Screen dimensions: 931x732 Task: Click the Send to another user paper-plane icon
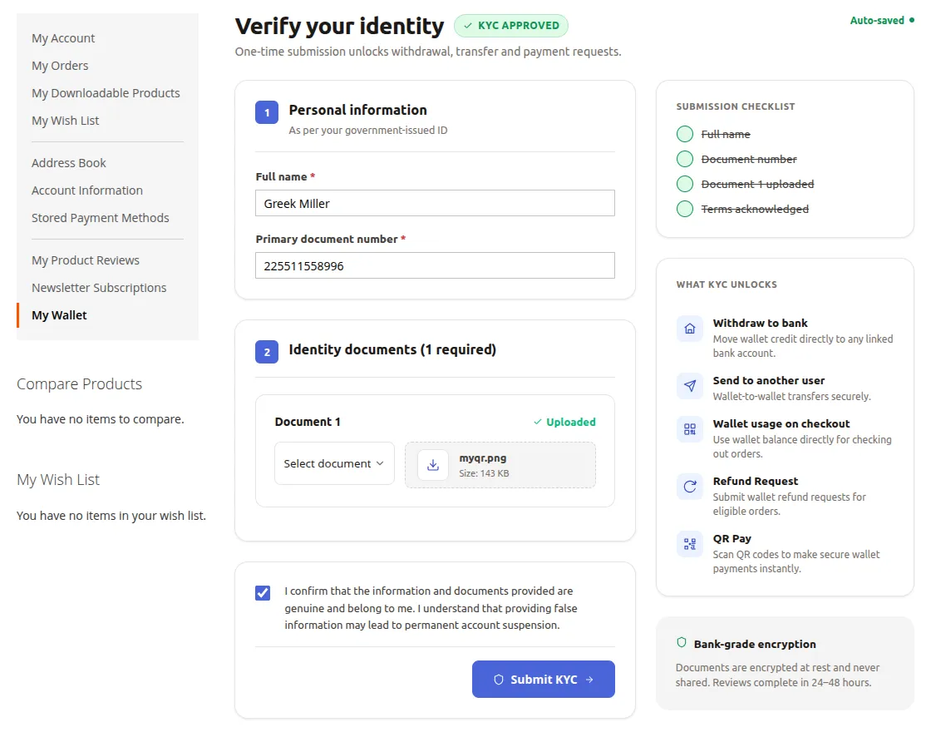[x=689, y=386]
